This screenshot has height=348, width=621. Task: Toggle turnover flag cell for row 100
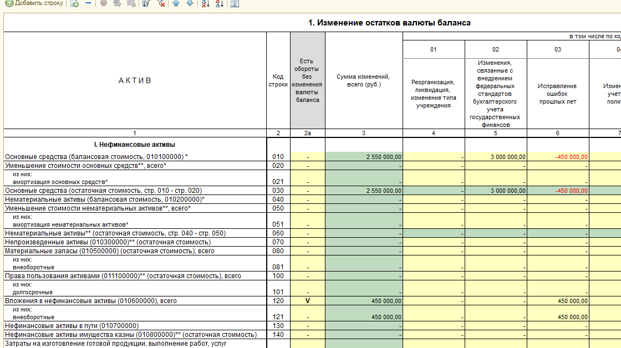pyautogui.click(x=308, y=276)
